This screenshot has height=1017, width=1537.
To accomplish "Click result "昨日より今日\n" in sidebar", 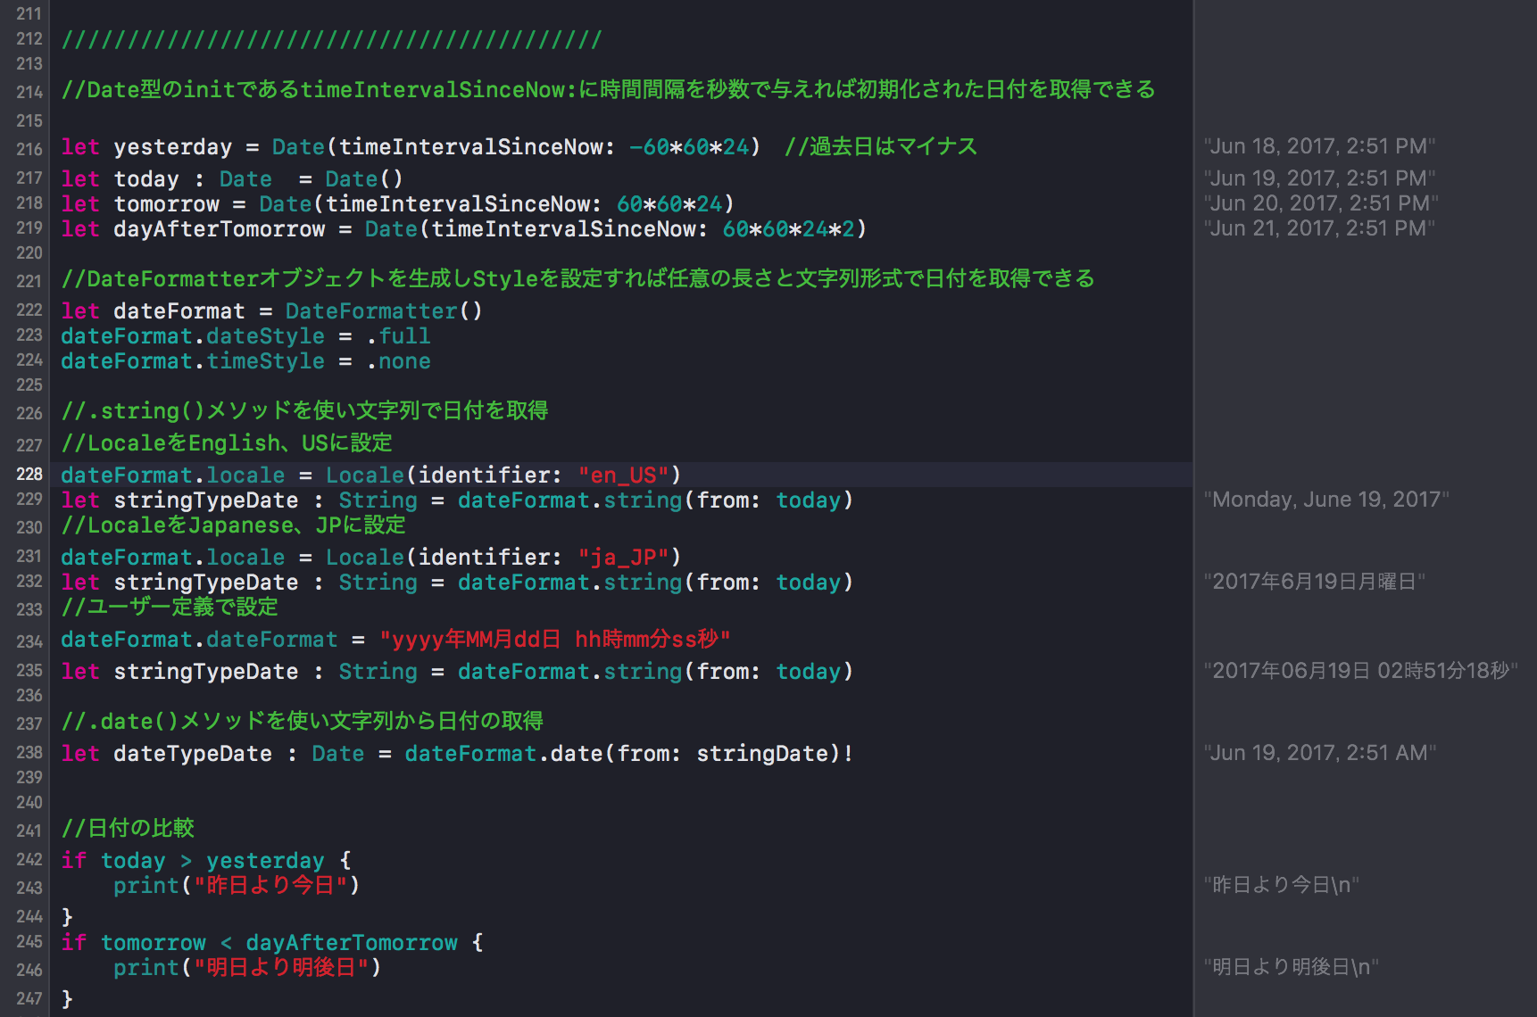I will click(x=1282, y=885).
